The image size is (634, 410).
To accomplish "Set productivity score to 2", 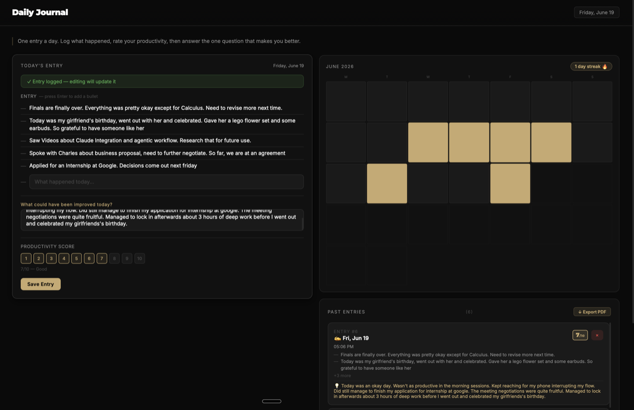I will click(39, 258).
